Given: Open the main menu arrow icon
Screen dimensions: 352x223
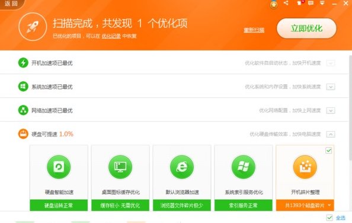Looking at the screenshot, I should tap(322, 3).
